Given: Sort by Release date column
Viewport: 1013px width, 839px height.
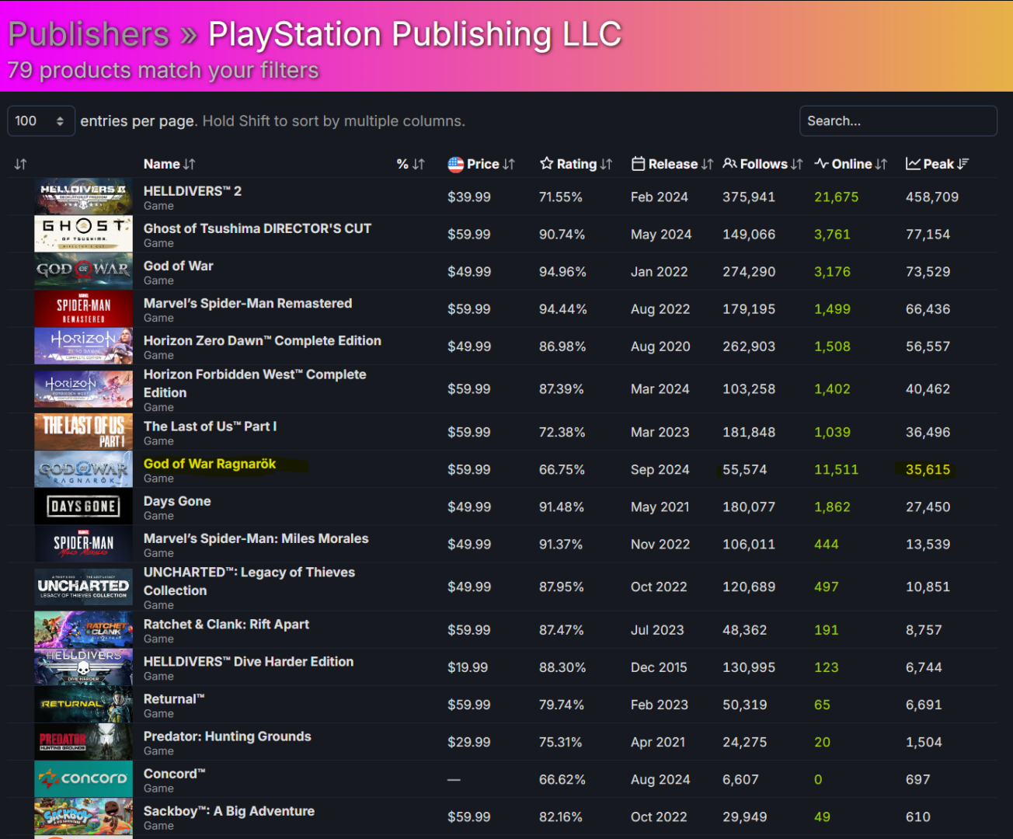Looking at the screenshot, I should pos(672,164).
